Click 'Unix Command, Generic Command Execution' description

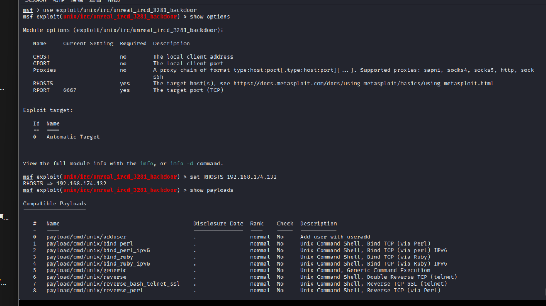(365, 271)
